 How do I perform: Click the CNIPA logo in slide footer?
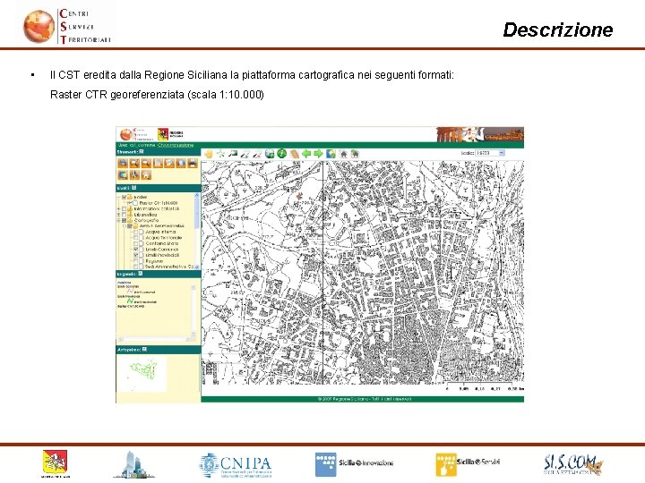tap(236, 465)
